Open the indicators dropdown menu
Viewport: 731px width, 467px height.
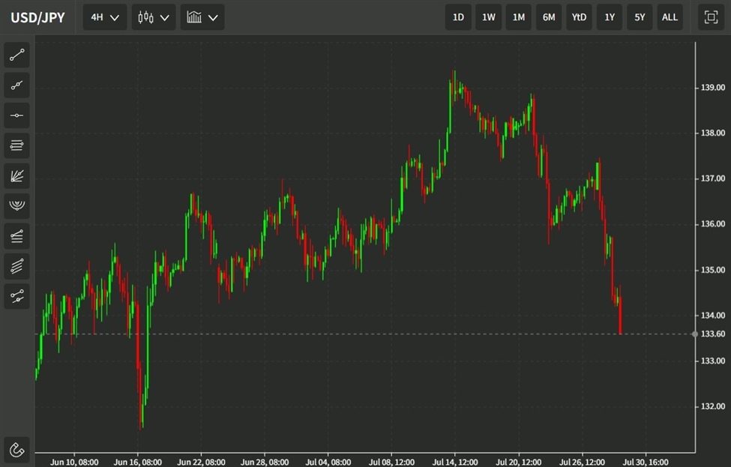[x=202, y=16]
